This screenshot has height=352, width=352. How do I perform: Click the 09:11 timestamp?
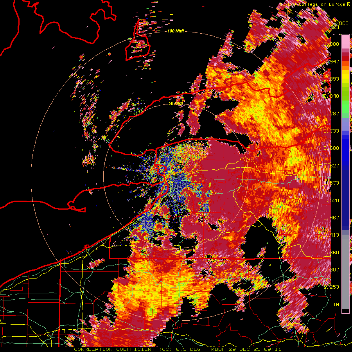pyautogui.click(x=273, y=349)
